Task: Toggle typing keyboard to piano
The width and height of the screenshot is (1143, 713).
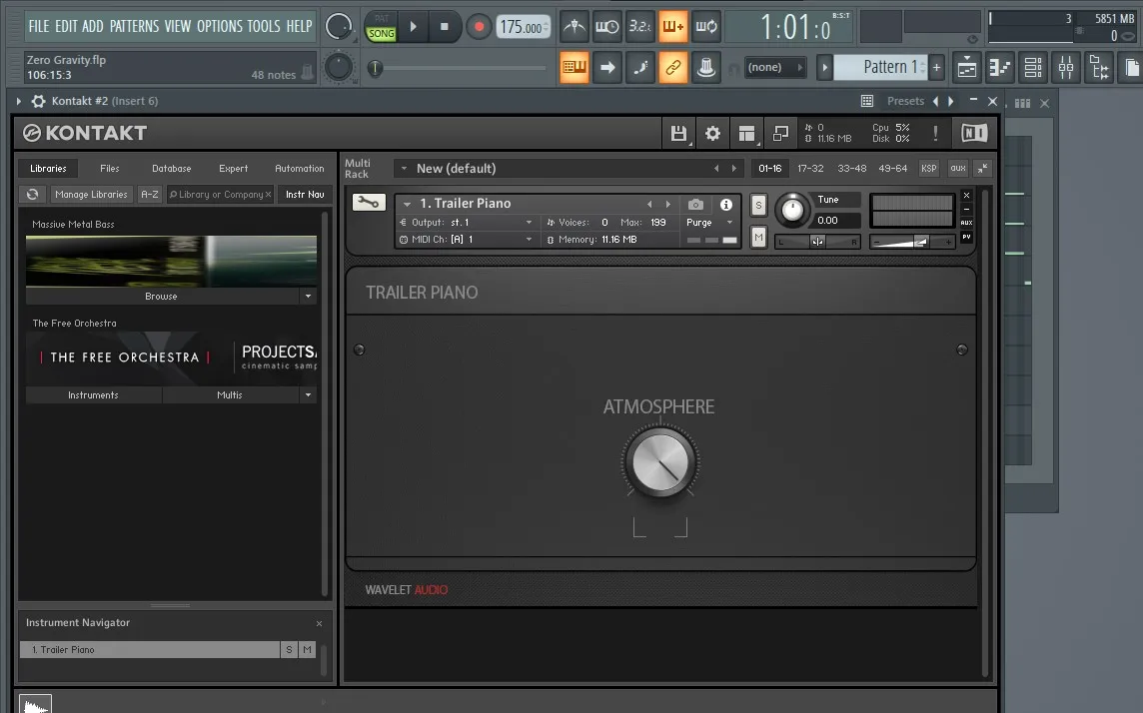Action: click(574, 67)
